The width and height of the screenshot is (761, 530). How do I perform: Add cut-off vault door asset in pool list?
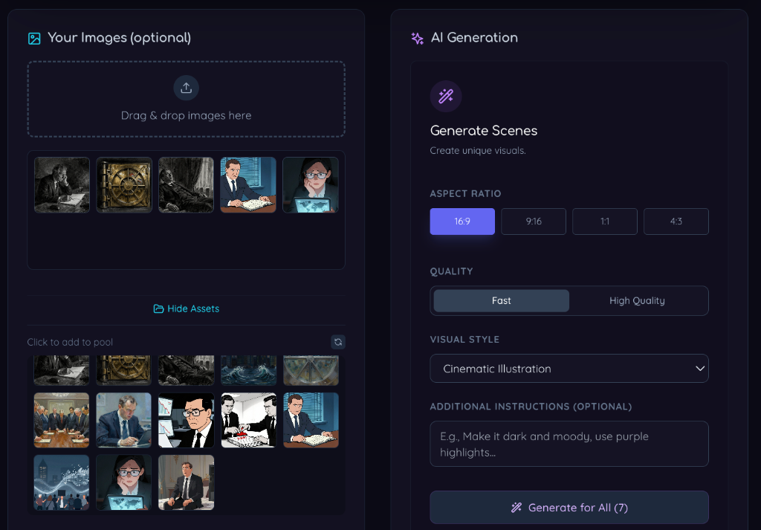click(x=124, y=370)
